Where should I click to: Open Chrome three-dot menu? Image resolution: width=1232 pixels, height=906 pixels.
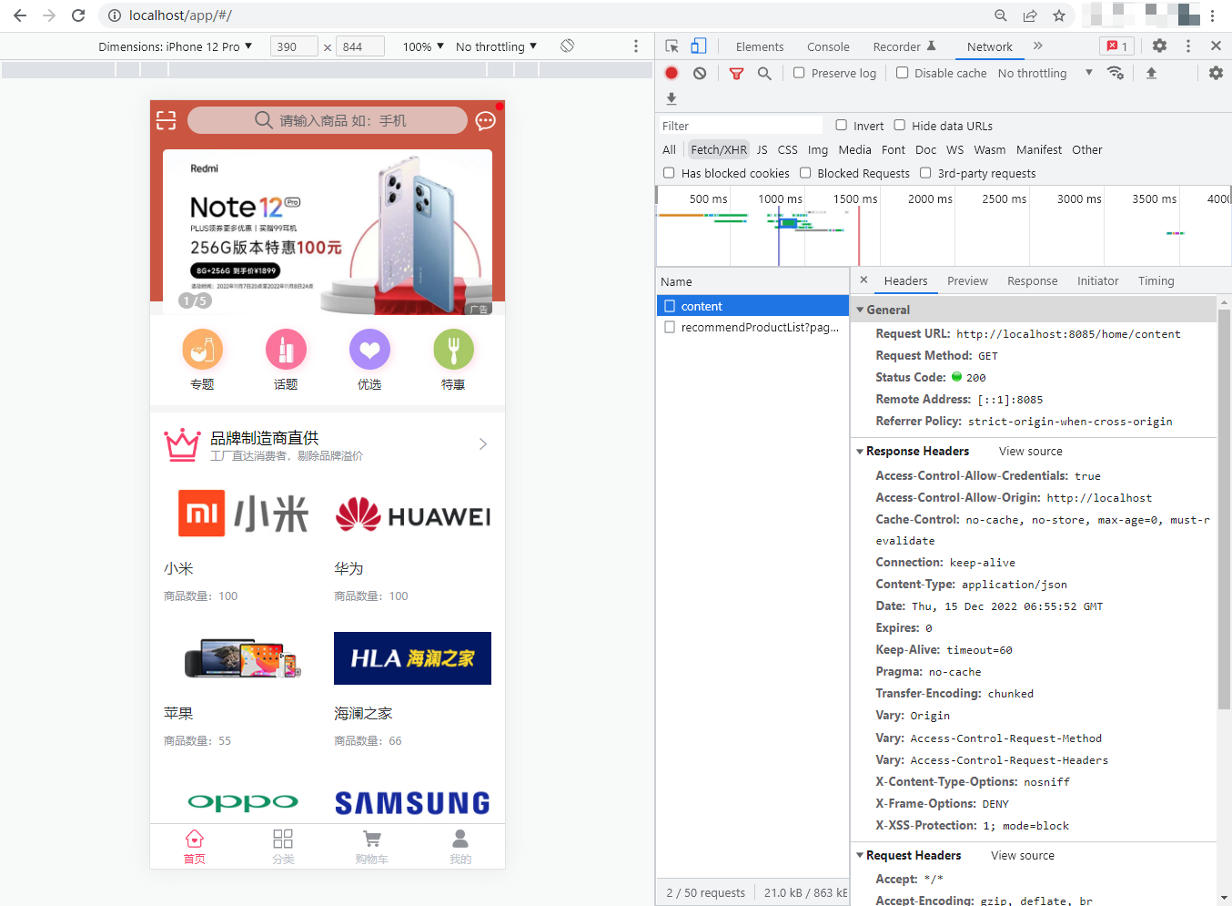(x=1213, y=15)
